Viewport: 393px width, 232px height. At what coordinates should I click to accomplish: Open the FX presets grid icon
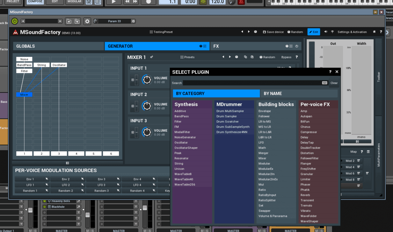pos(291,46)
